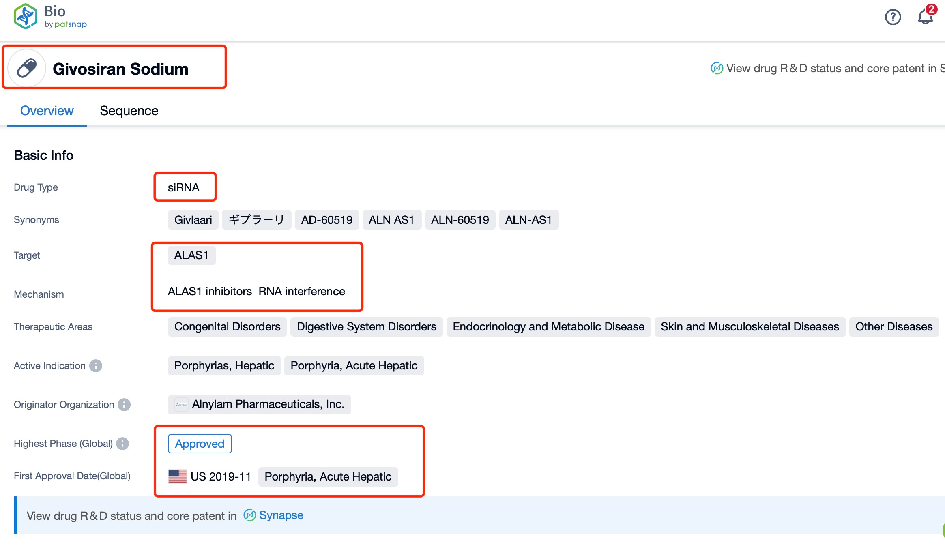Click the Approved status button
The height and width of the screenshot is (545, 945).
click(199, 443)
